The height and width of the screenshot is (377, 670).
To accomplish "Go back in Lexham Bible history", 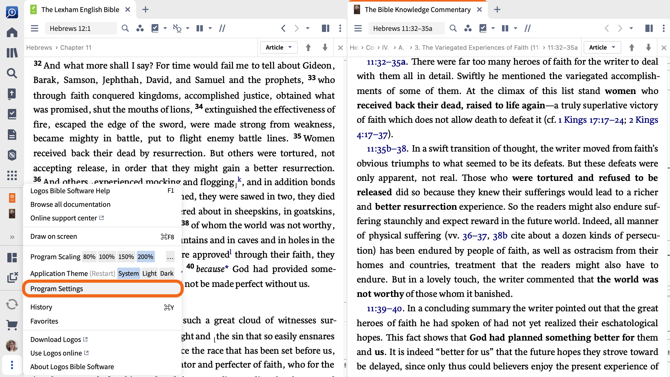I will coord(283,28).
